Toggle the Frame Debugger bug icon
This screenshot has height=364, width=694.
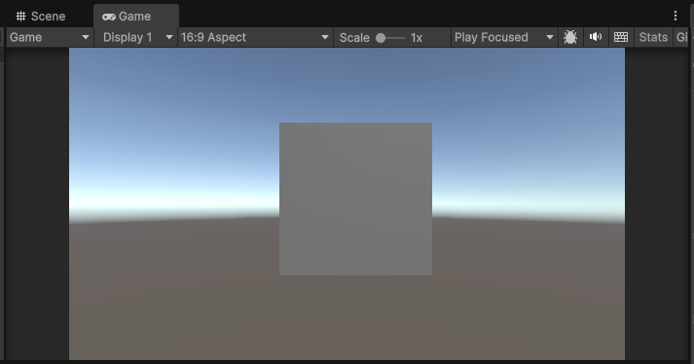click(570, 37)
